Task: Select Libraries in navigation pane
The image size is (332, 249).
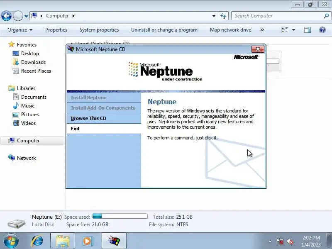Action: point(26,88)
